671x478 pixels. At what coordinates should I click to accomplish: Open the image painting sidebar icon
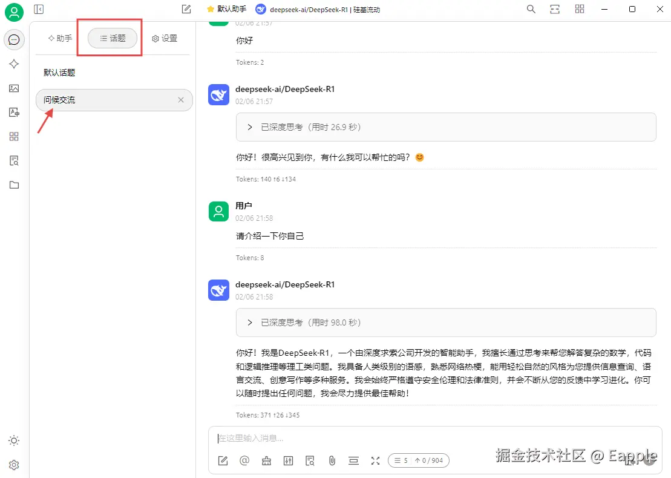tap(14, 88)
